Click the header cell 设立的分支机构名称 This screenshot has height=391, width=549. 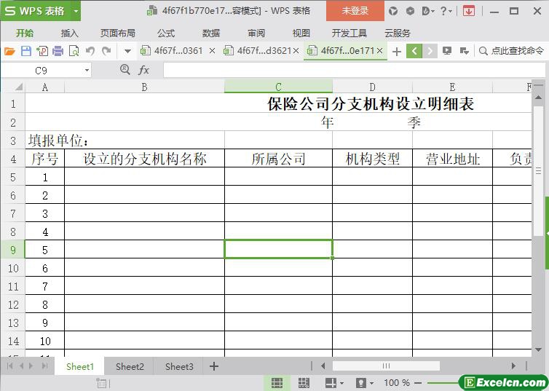click(145, 159)
